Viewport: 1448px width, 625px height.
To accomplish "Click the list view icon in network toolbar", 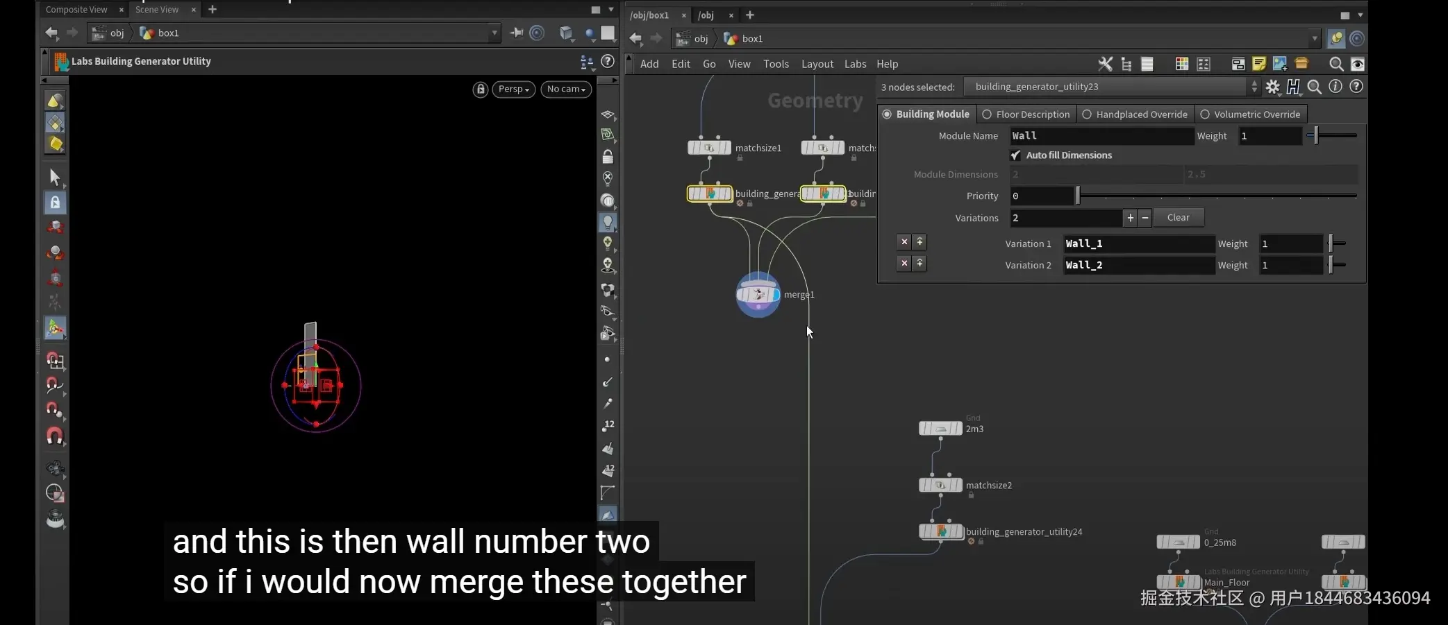I will [1147, 64].
